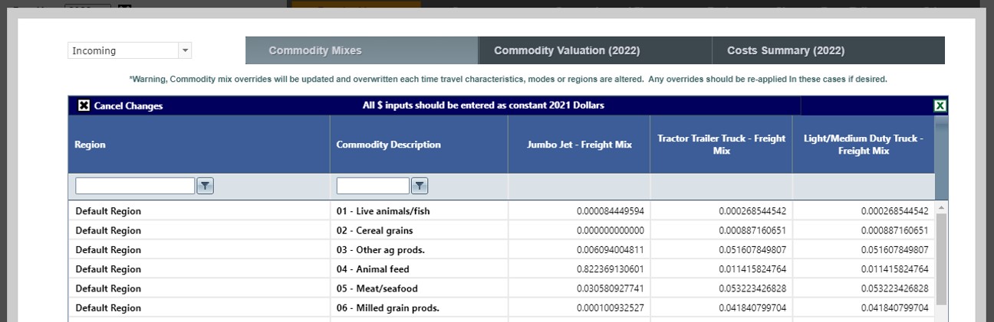Click Tractor Trailer value for Cereal grains
The width and height of the screenshot is (994, 322).
(x=752, y=230)
